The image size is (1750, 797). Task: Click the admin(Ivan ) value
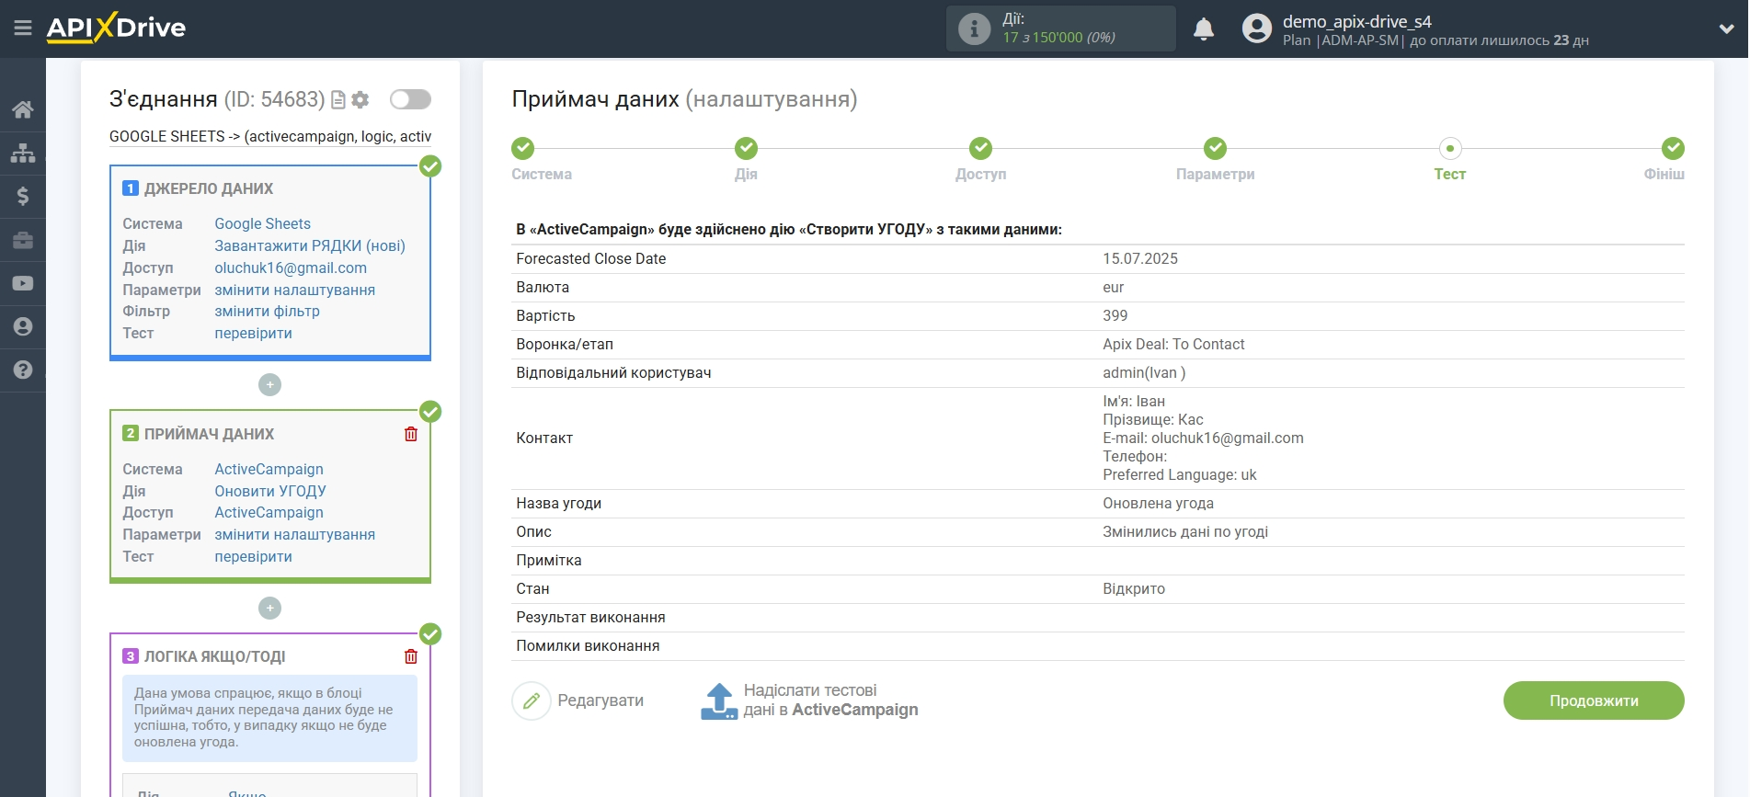point(1144,372)
